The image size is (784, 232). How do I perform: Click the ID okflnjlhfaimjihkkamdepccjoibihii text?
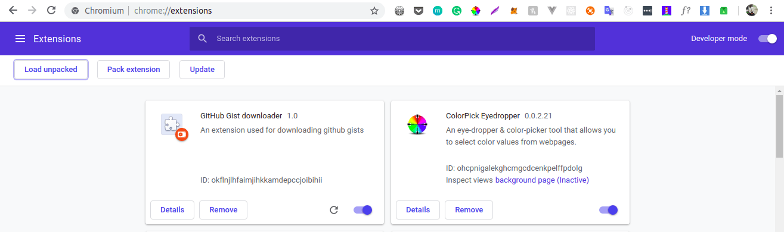pyautogui.click(x=261, y=180)
